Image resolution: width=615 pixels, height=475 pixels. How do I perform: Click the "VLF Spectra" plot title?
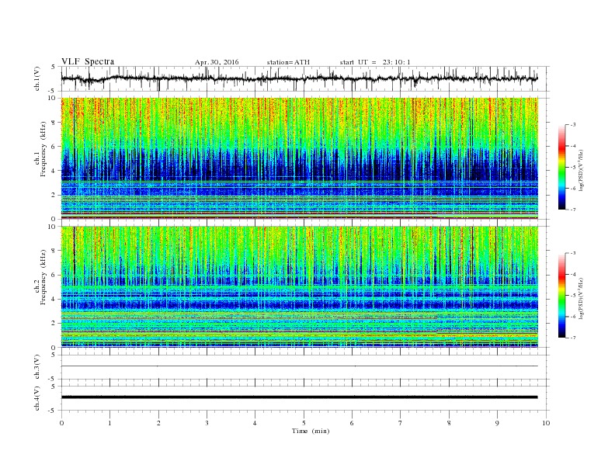[88, 61]
